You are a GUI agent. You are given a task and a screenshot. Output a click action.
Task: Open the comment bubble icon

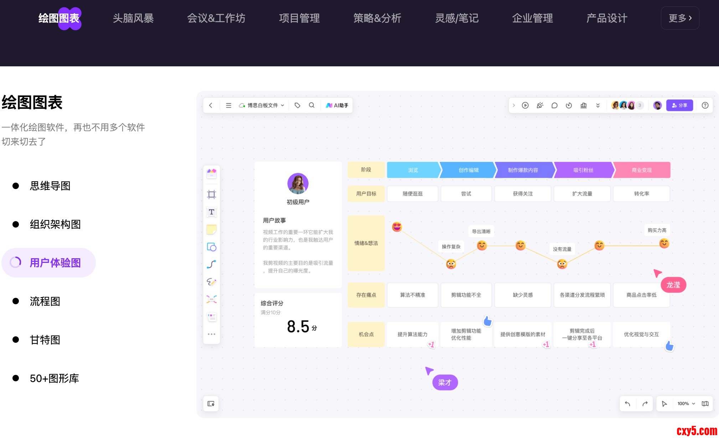[554, 105]
